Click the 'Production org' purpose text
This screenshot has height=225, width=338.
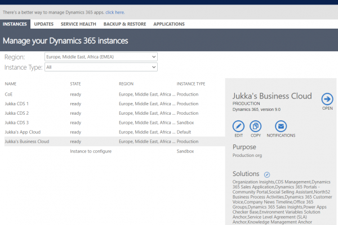point(247,155)
